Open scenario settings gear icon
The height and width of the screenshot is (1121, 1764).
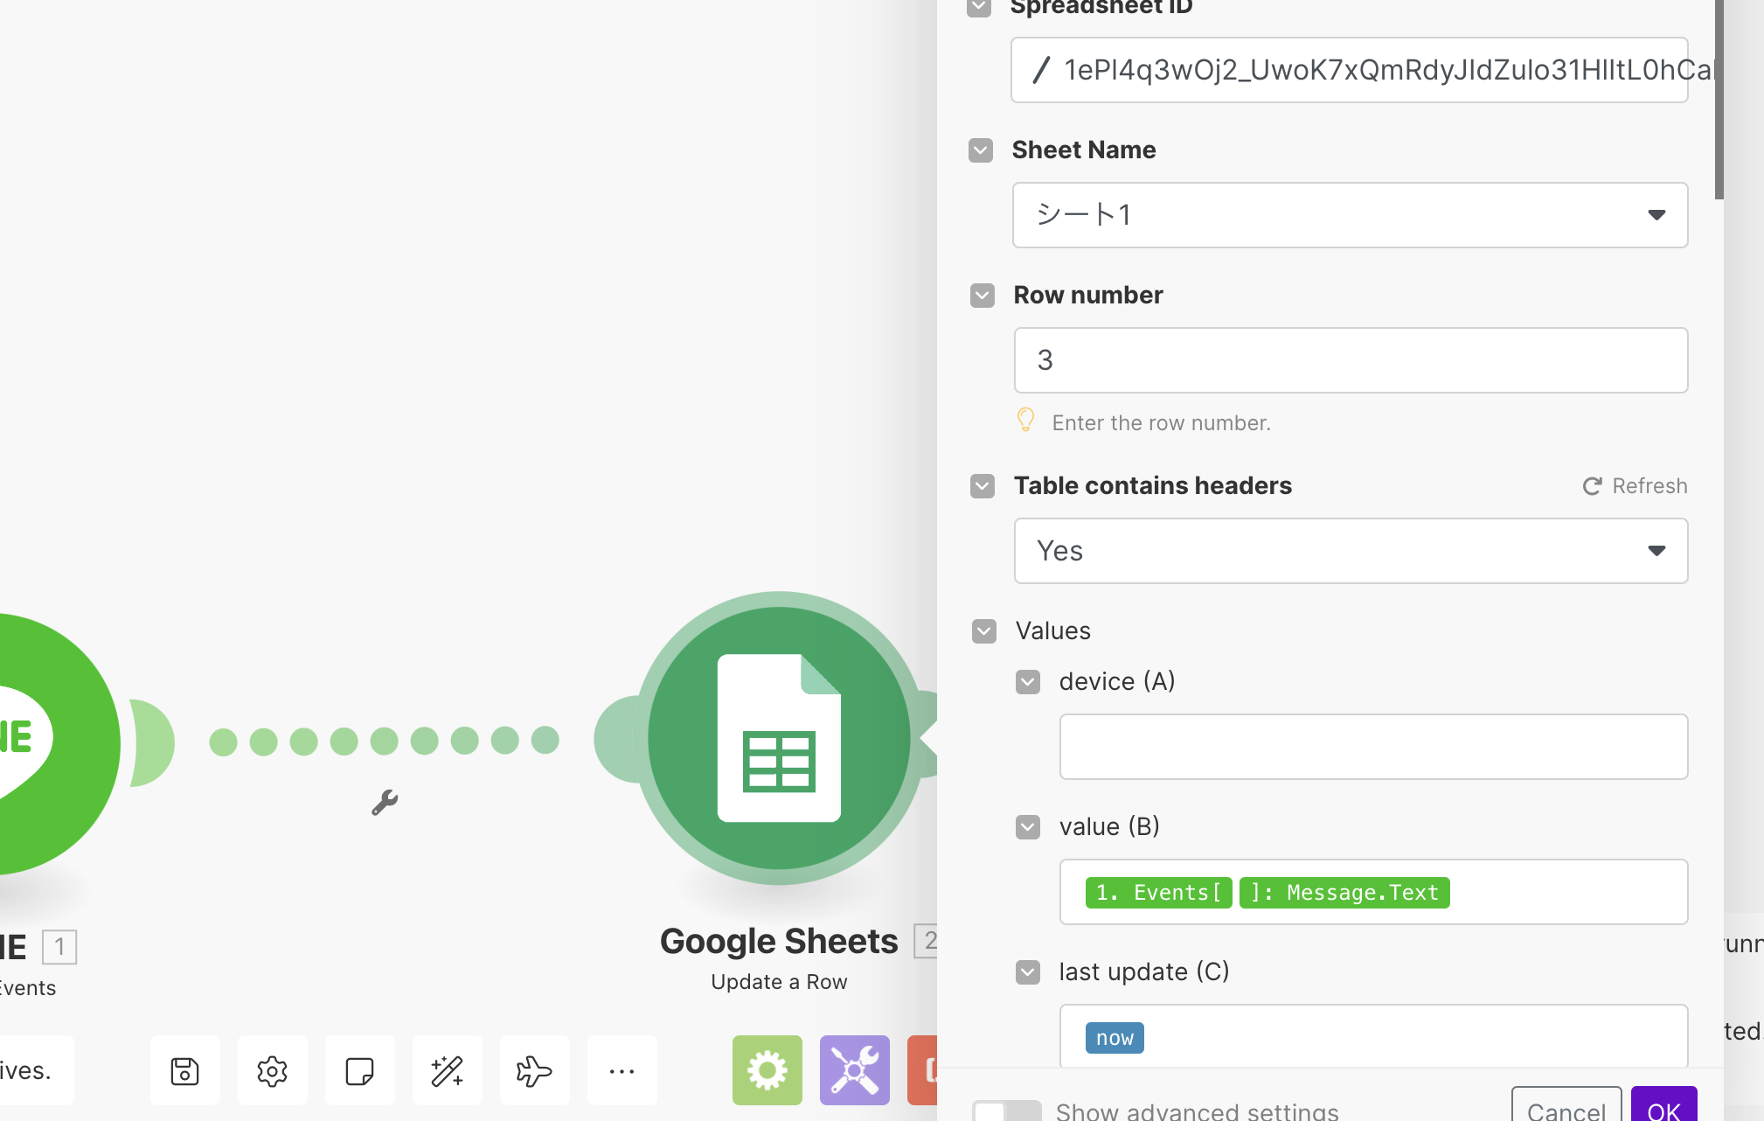(x=272, y=1070)
